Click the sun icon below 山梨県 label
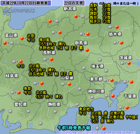 pyautogui.click(x=69, y=84)
